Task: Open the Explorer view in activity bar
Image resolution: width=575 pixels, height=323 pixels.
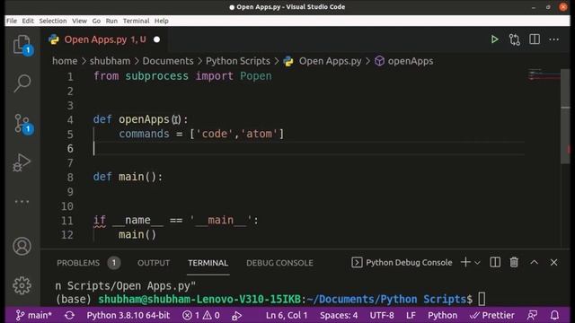Action: coord(22,45)
